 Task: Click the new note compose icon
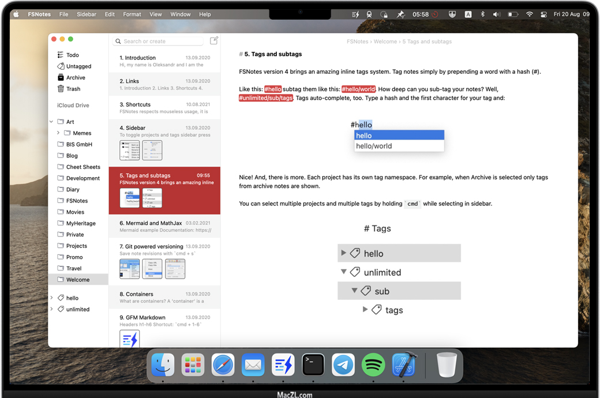[214, 40]
